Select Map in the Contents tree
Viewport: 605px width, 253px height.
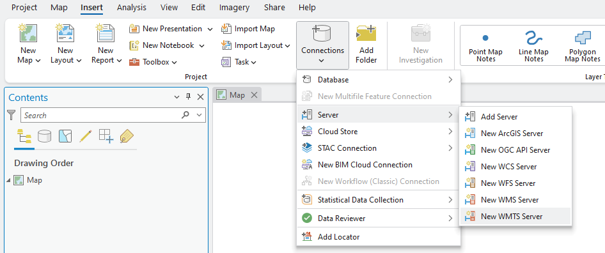(x=35, y=180)
